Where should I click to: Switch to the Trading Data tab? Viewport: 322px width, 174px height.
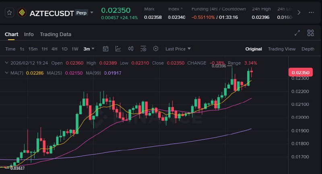pyautogui.click(x=56, y=34)
